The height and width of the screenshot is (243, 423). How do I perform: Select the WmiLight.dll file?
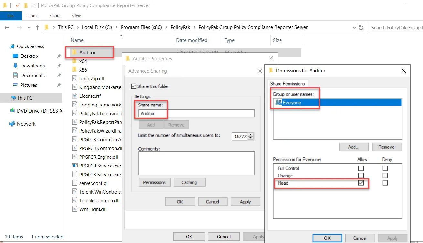pyautogui.click(x=93, y=209)
